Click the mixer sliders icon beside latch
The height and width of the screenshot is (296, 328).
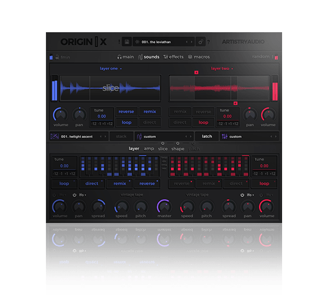click(224, 136)
